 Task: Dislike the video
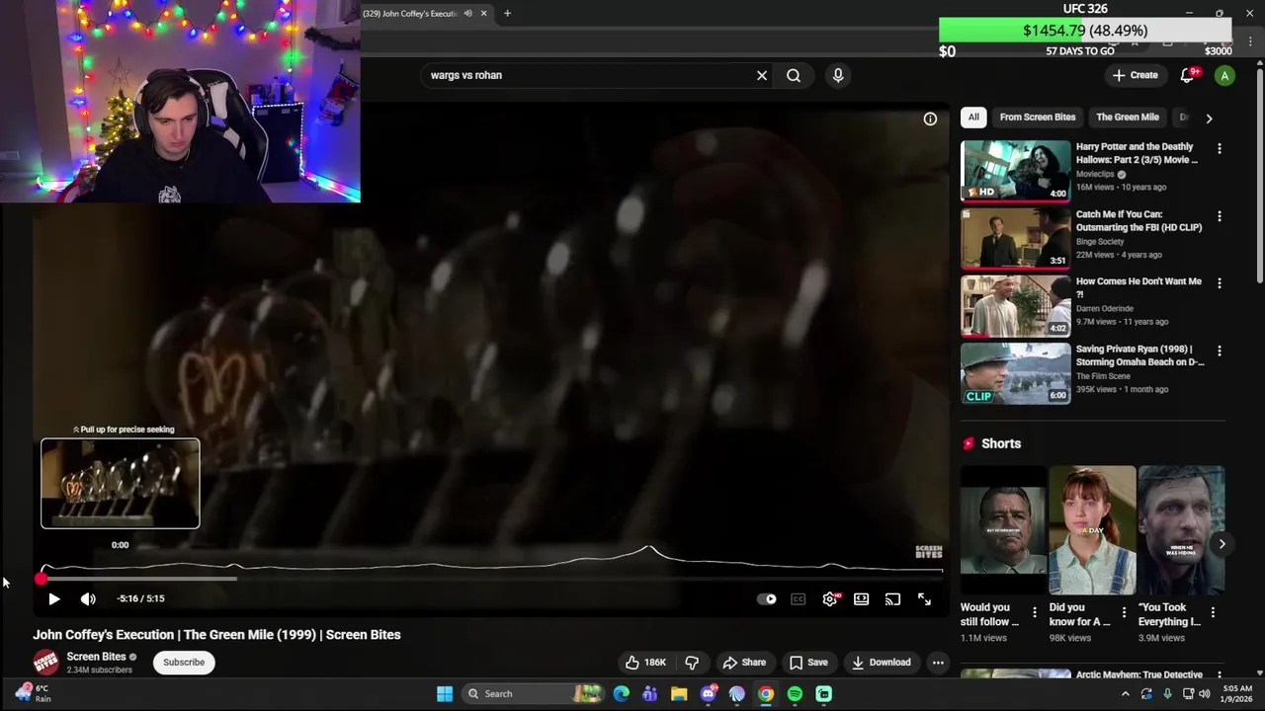click(692, 663)
